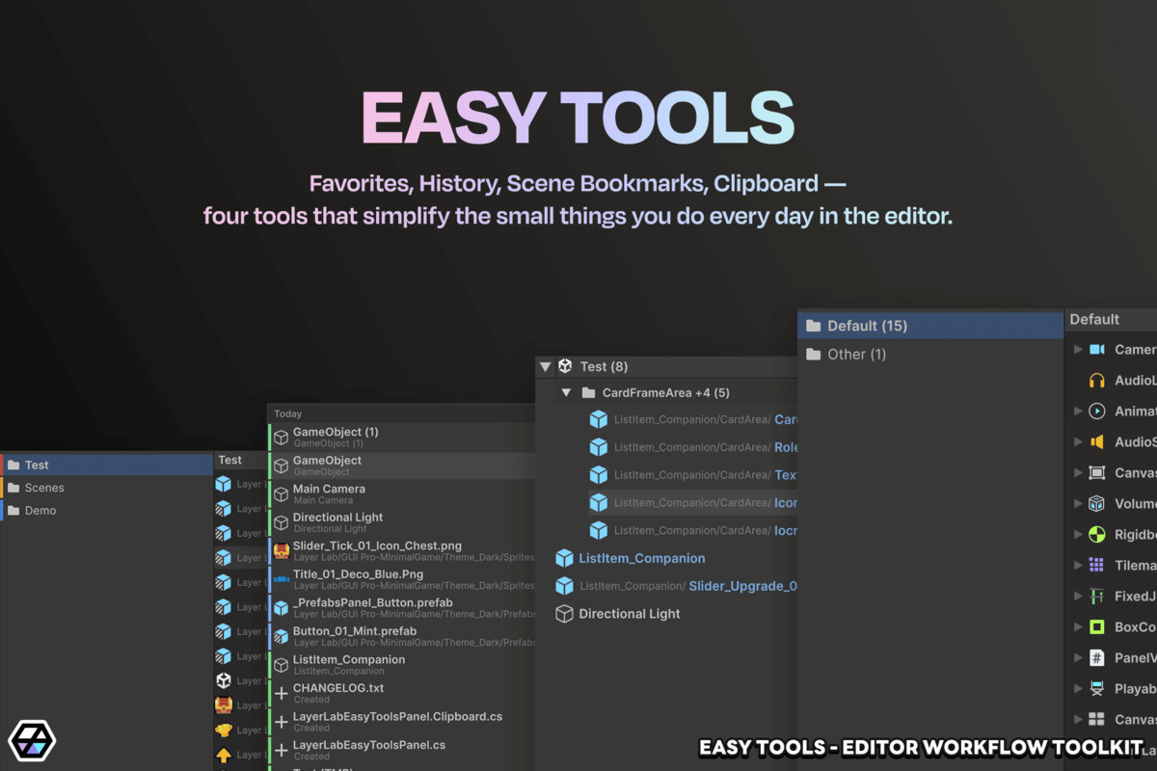Image resolution: width=1157 pixels, height=771 pixels.
Task: Click chest icon in the Test favorites list
Action: click(224, 705)
